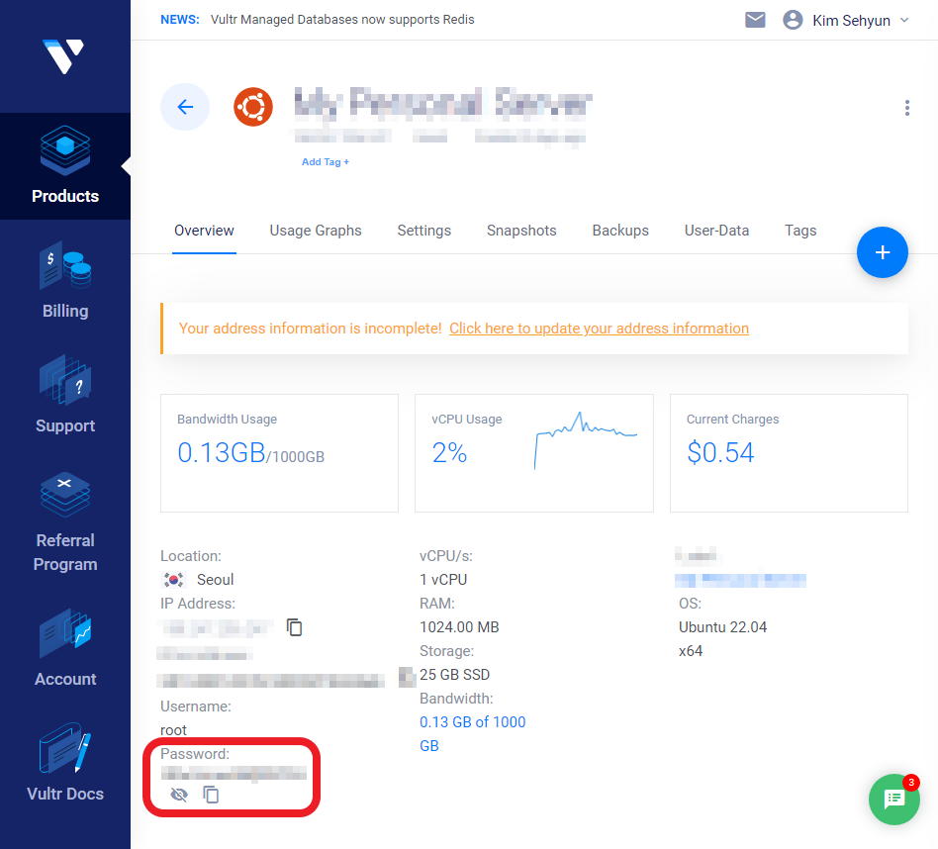Switch to the Usage Graphs tab
This screenshot has height=849, width=938.
[x=316, y=231]
